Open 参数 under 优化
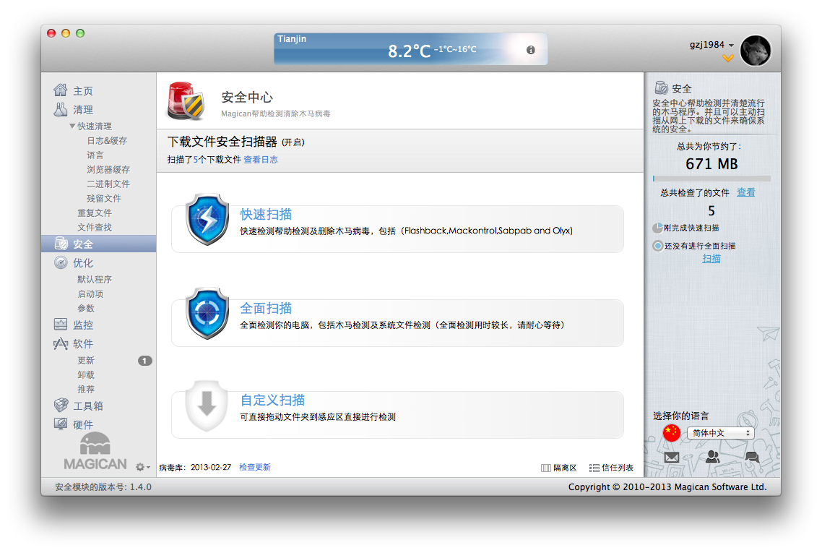 86,309
